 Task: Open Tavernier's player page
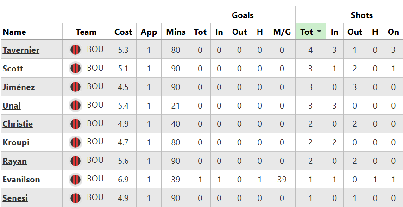pyautogui.click(x=21, y=50)
